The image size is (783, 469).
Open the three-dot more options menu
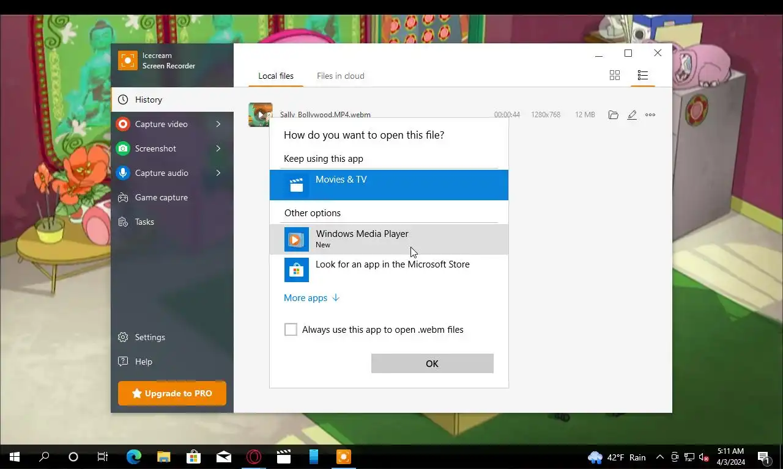pos(650,115)
